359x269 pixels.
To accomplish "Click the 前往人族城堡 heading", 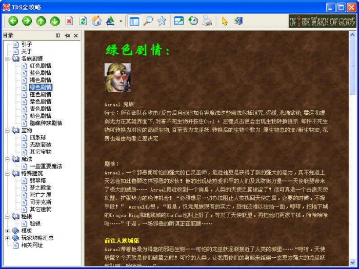I will click(x=122, y=241).
